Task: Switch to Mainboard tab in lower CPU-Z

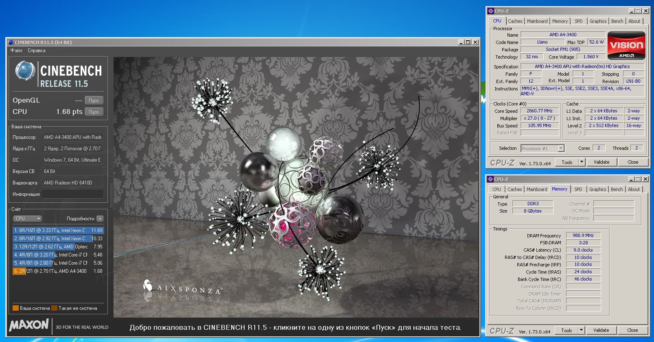Action: click(x=537, y=189)
